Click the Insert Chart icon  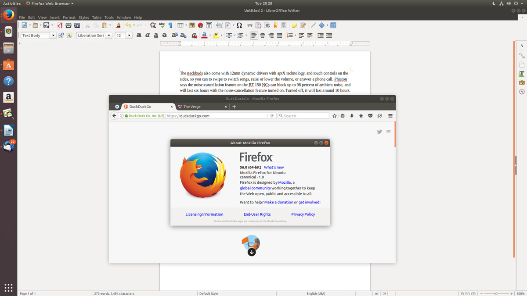point(200,25)
